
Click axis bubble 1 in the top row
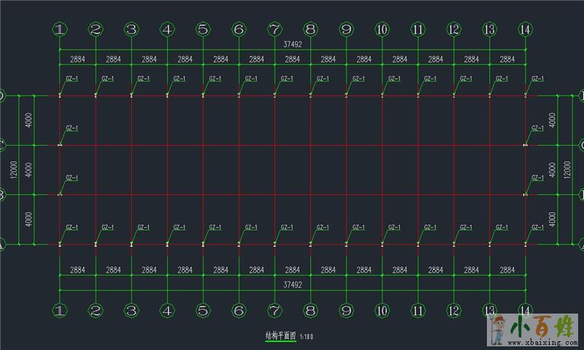tap(60, 29)
